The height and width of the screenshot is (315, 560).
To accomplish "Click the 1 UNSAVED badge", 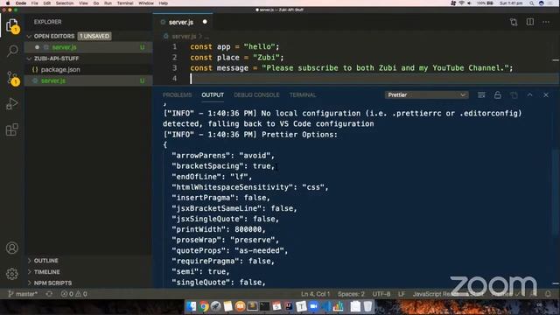I will point(94,36).
